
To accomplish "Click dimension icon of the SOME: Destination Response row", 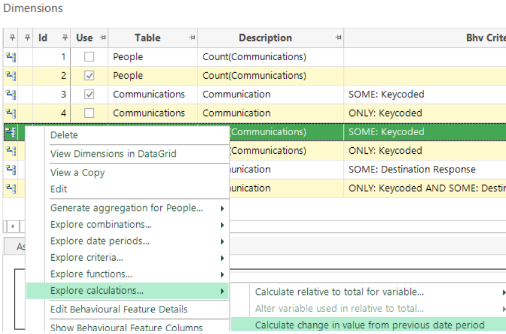I will [x=11, y=169].
